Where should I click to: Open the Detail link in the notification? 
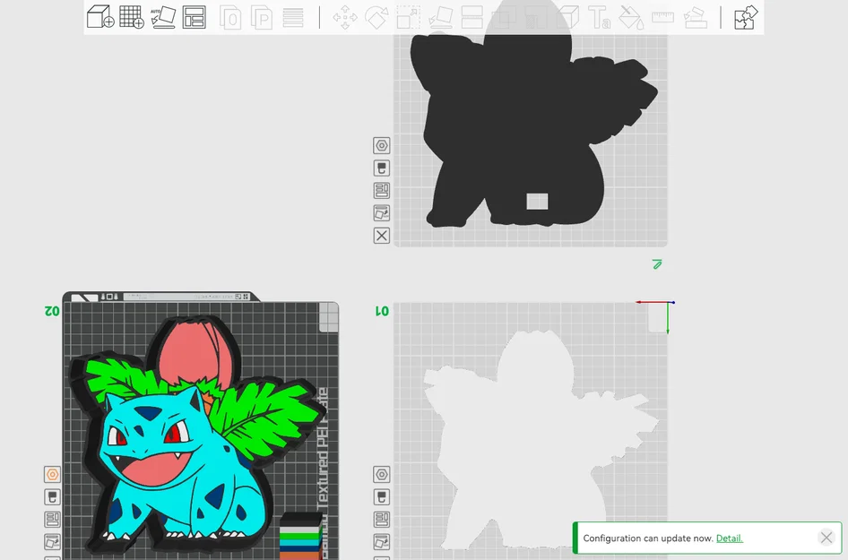click(x=729, y=538)
